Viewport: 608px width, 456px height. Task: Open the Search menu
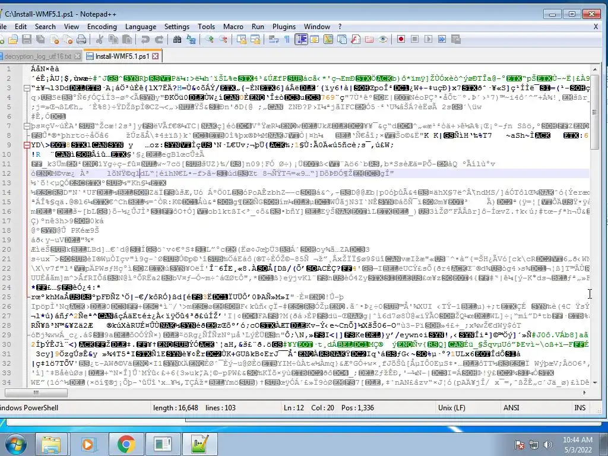coord(45,26)
